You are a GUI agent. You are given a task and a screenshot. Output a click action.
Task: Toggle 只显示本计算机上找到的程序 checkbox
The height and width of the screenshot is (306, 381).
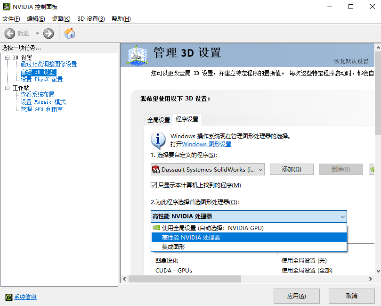pyautogui.click(x=154, y=185)
